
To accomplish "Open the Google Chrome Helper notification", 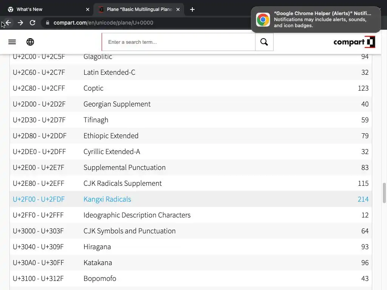I will point(316,20).
